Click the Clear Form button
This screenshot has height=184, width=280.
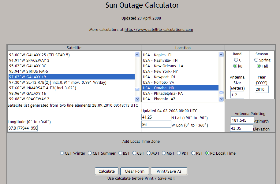pos(135,171)
